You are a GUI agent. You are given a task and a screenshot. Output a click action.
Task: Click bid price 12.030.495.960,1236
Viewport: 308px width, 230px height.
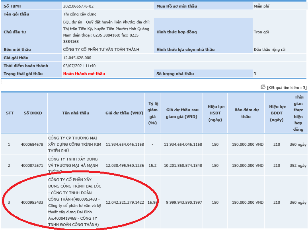[x=125, y=166]
